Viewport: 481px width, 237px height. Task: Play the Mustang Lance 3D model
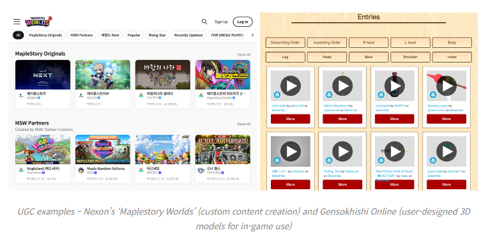(x=447, y=86)
